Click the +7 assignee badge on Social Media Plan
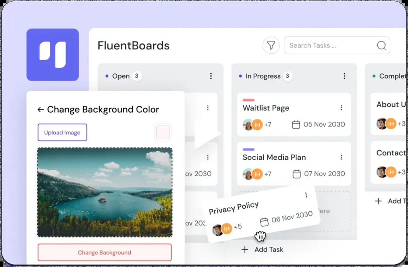Image resolution: width=408 pixels, height=267 pixels. click(x=267, y=174)
